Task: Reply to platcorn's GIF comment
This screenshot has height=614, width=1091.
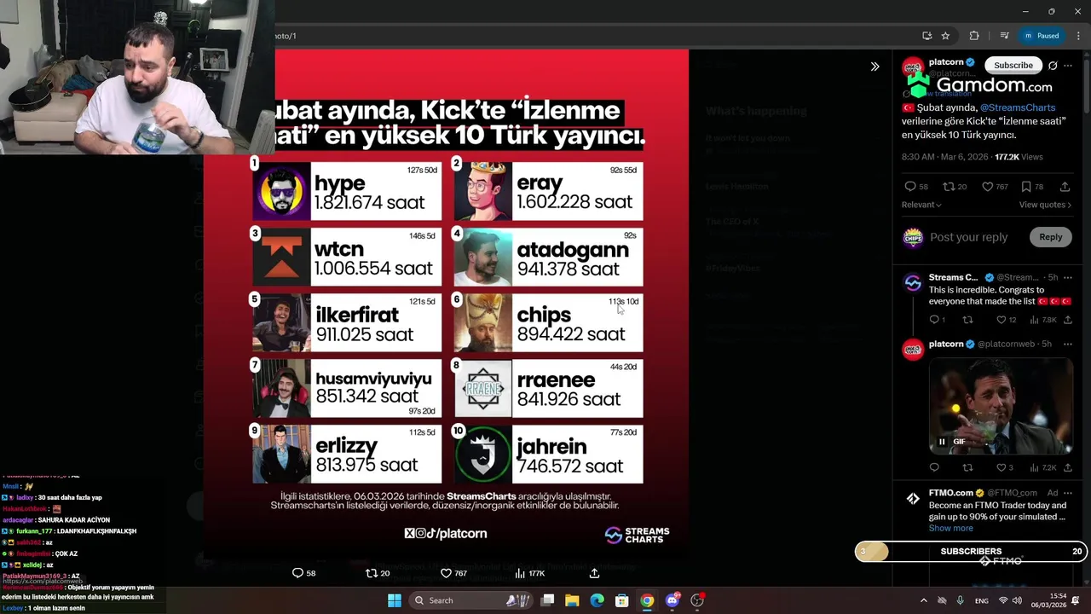Action: (x=934, y=467)
